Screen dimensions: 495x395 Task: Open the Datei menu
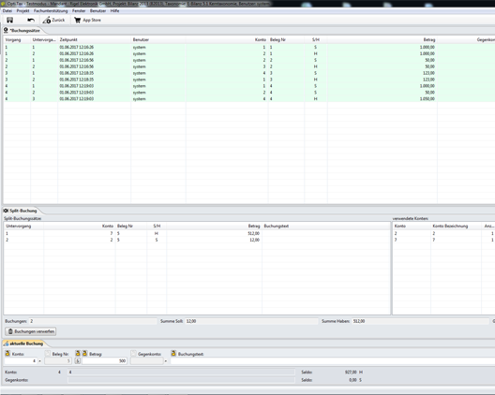7,10
